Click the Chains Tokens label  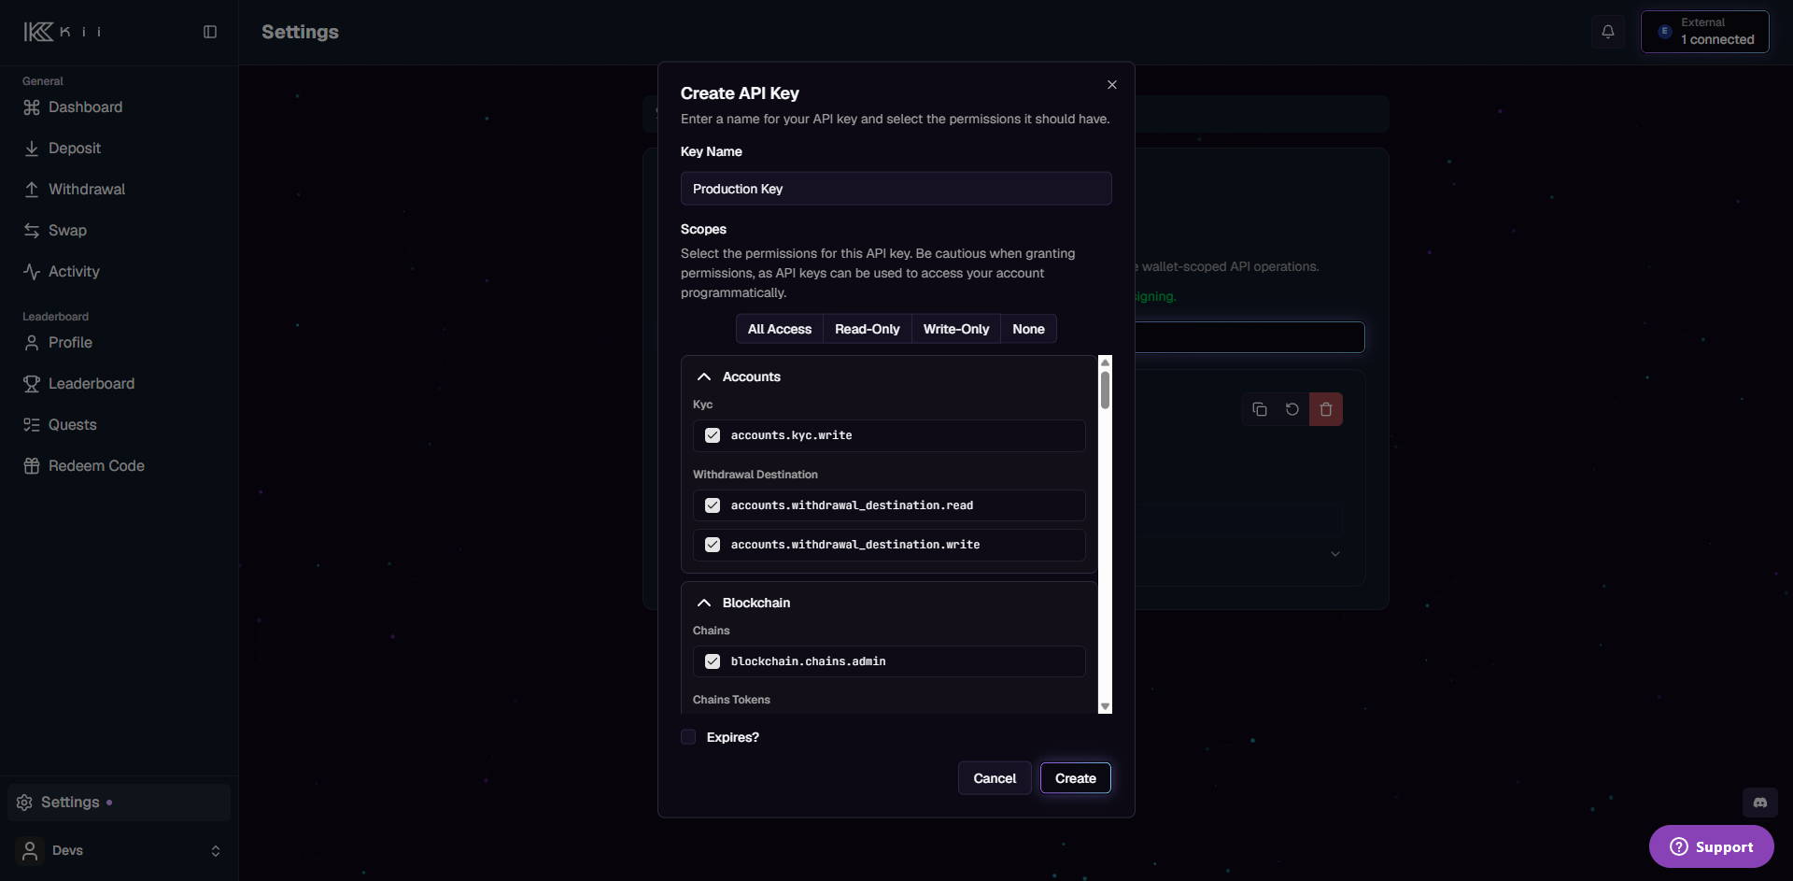[731, 700]
